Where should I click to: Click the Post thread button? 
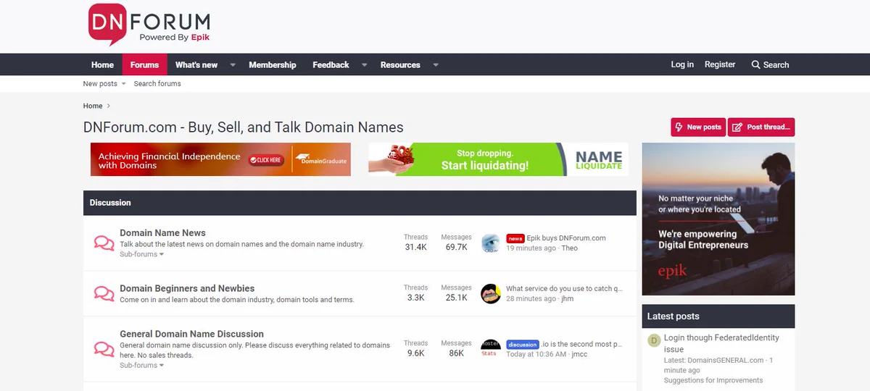(x=761, y=127)
